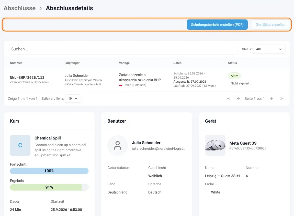294x216 pixels.
Task: Open the Meta Quest 3S device title
Action: click(243, 143)
